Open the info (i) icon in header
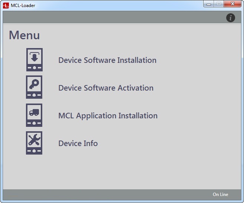 tap(230, 18)
